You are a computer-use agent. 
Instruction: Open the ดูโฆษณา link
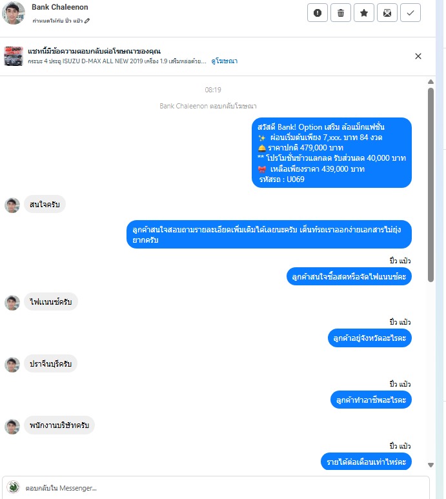tap(224, 61)
